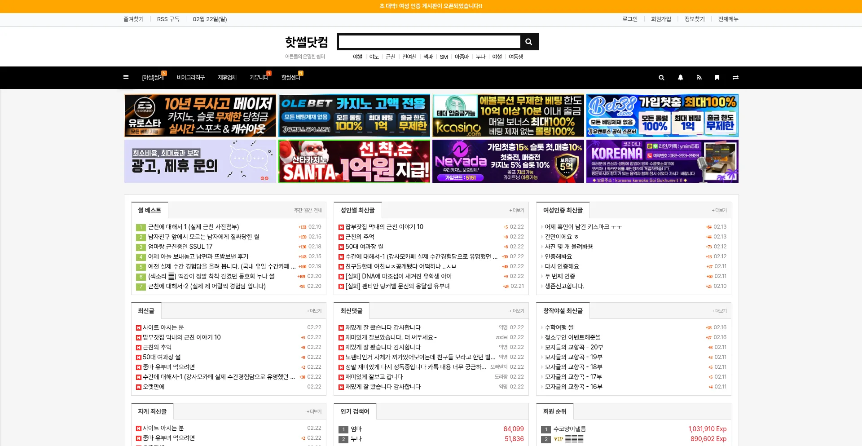The image size is (862, 446).
Task: Open the 정보찾기 link
Action: [695, 19]
